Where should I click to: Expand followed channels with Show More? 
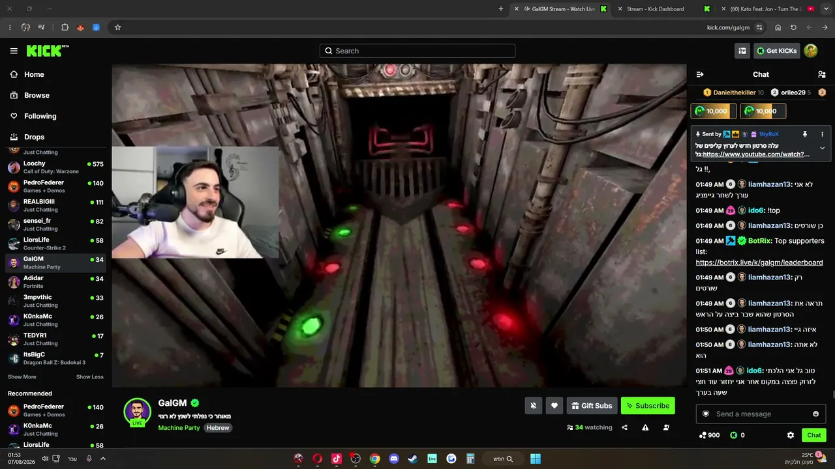pos(22,377)
